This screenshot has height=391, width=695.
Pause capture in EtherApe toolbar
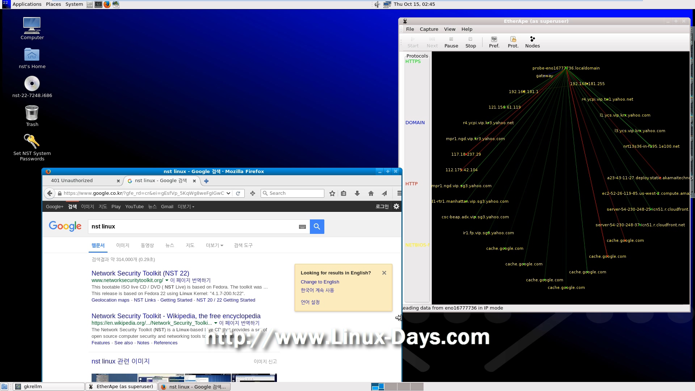pos(451,42)
